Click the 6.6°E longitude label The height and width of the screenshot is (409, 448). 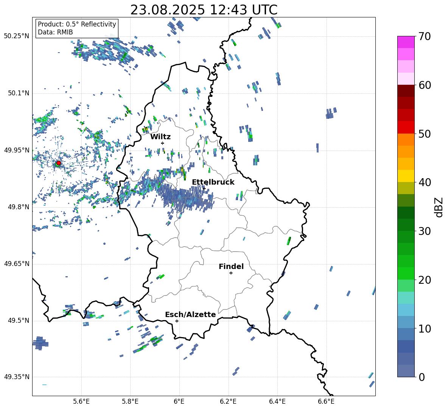pyautogui.click(x=326, y=402)
